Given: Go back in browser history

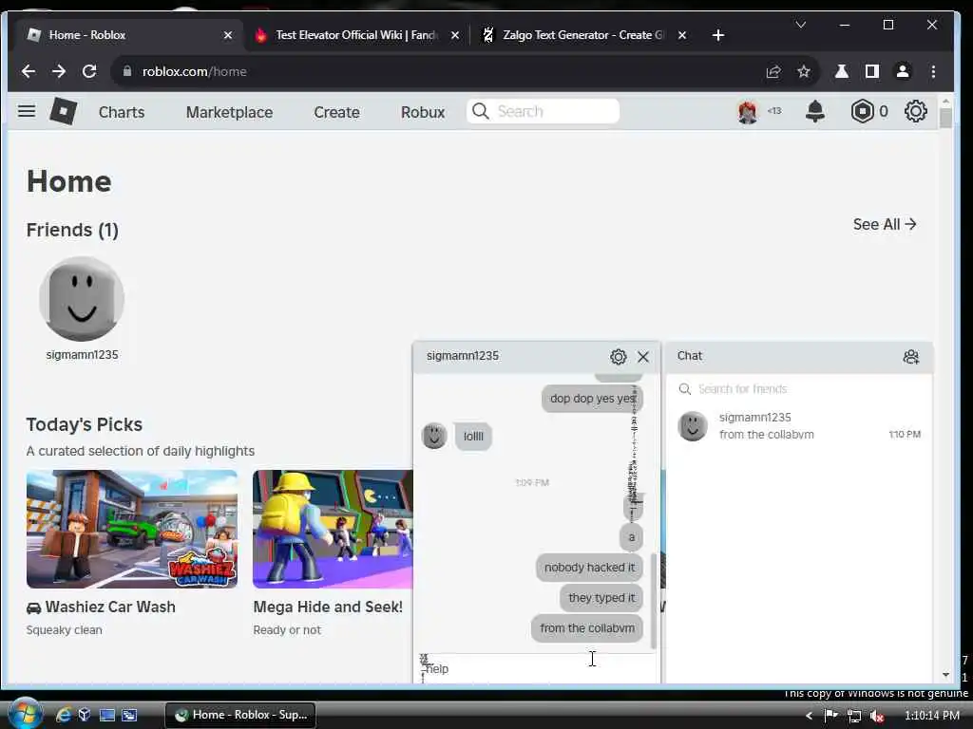Looking at the screenshot, I should click(29, 71).
